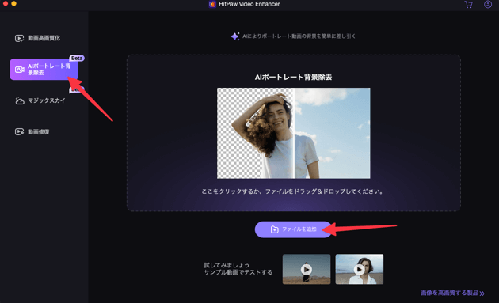The height and width of the screenshot is (303, 499).
Task: Click the HitPaw app logo in the title bar
Action: 212,4
